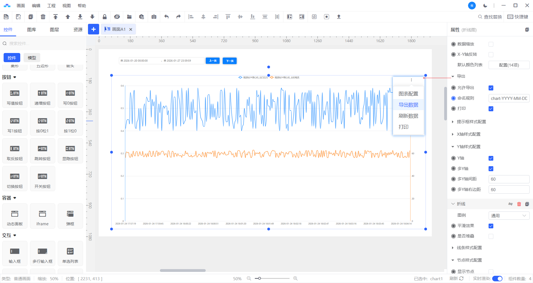The height and width of the screenshot is (283, 533).
Task: Click the screenshot camera icon
Action: tap(154, 17)
